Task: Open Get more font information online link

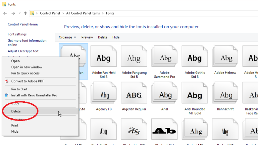Action: (27, 43)
